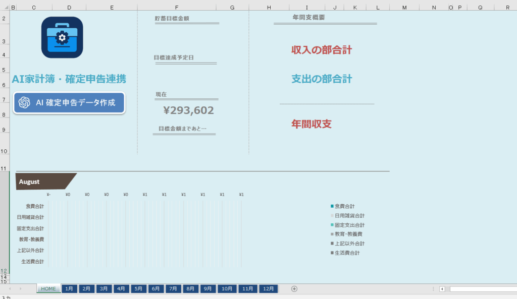
Task: Select the ¥293,602 current savings cell
Action: (x=188, y=110)
